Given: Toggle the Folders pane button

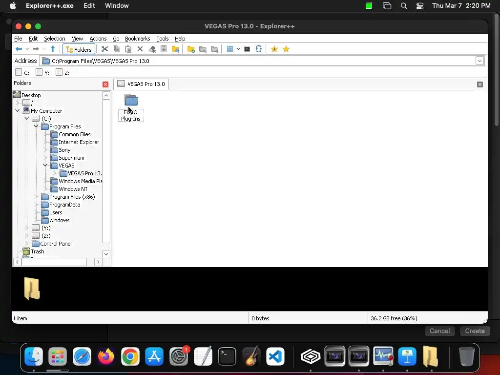Looking at the screenshot, I should tap(79, 49).
